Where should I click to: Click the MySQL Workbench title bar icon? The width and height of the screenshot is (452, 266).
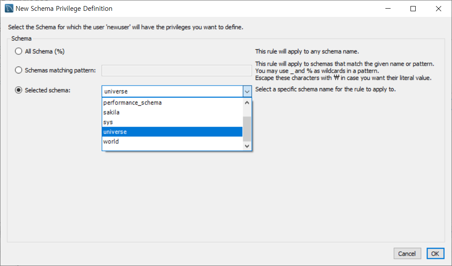[9, 8]
